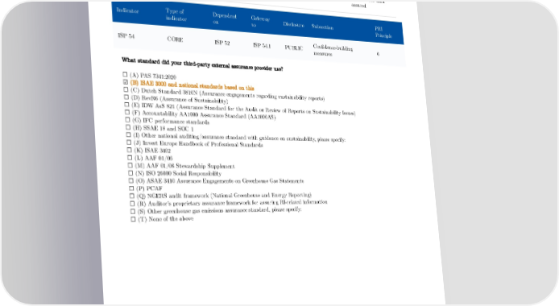Click the 'Subsection' column header
The width and height of the screenshot is (559, 306).
click(322, 27)
